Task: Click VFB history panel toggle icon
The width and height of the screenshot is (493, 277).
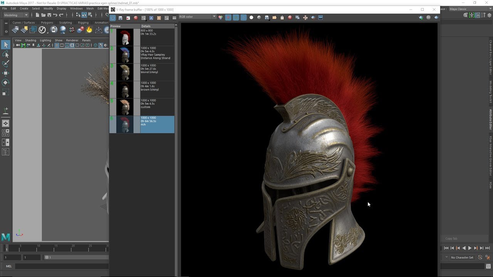Action: [x=112, y=18]
